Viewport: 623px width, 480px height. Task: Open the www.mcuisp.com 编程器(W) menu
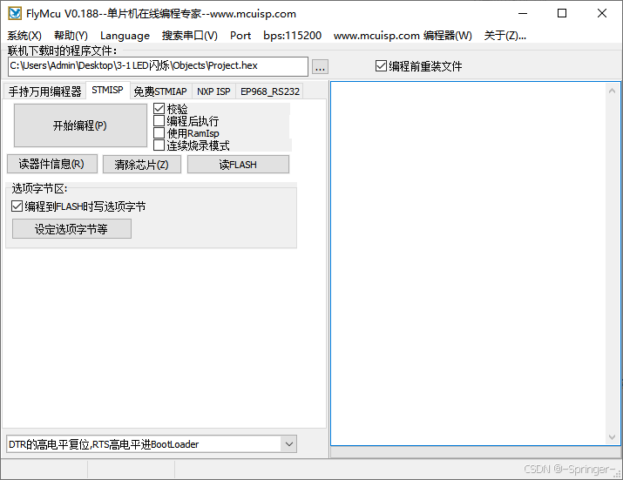coord(403,36)
